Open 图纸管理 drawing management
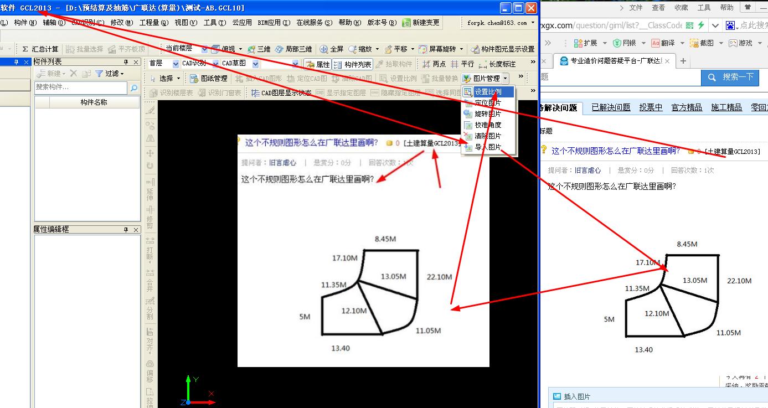The image size is (768, 408). point(209,79)
